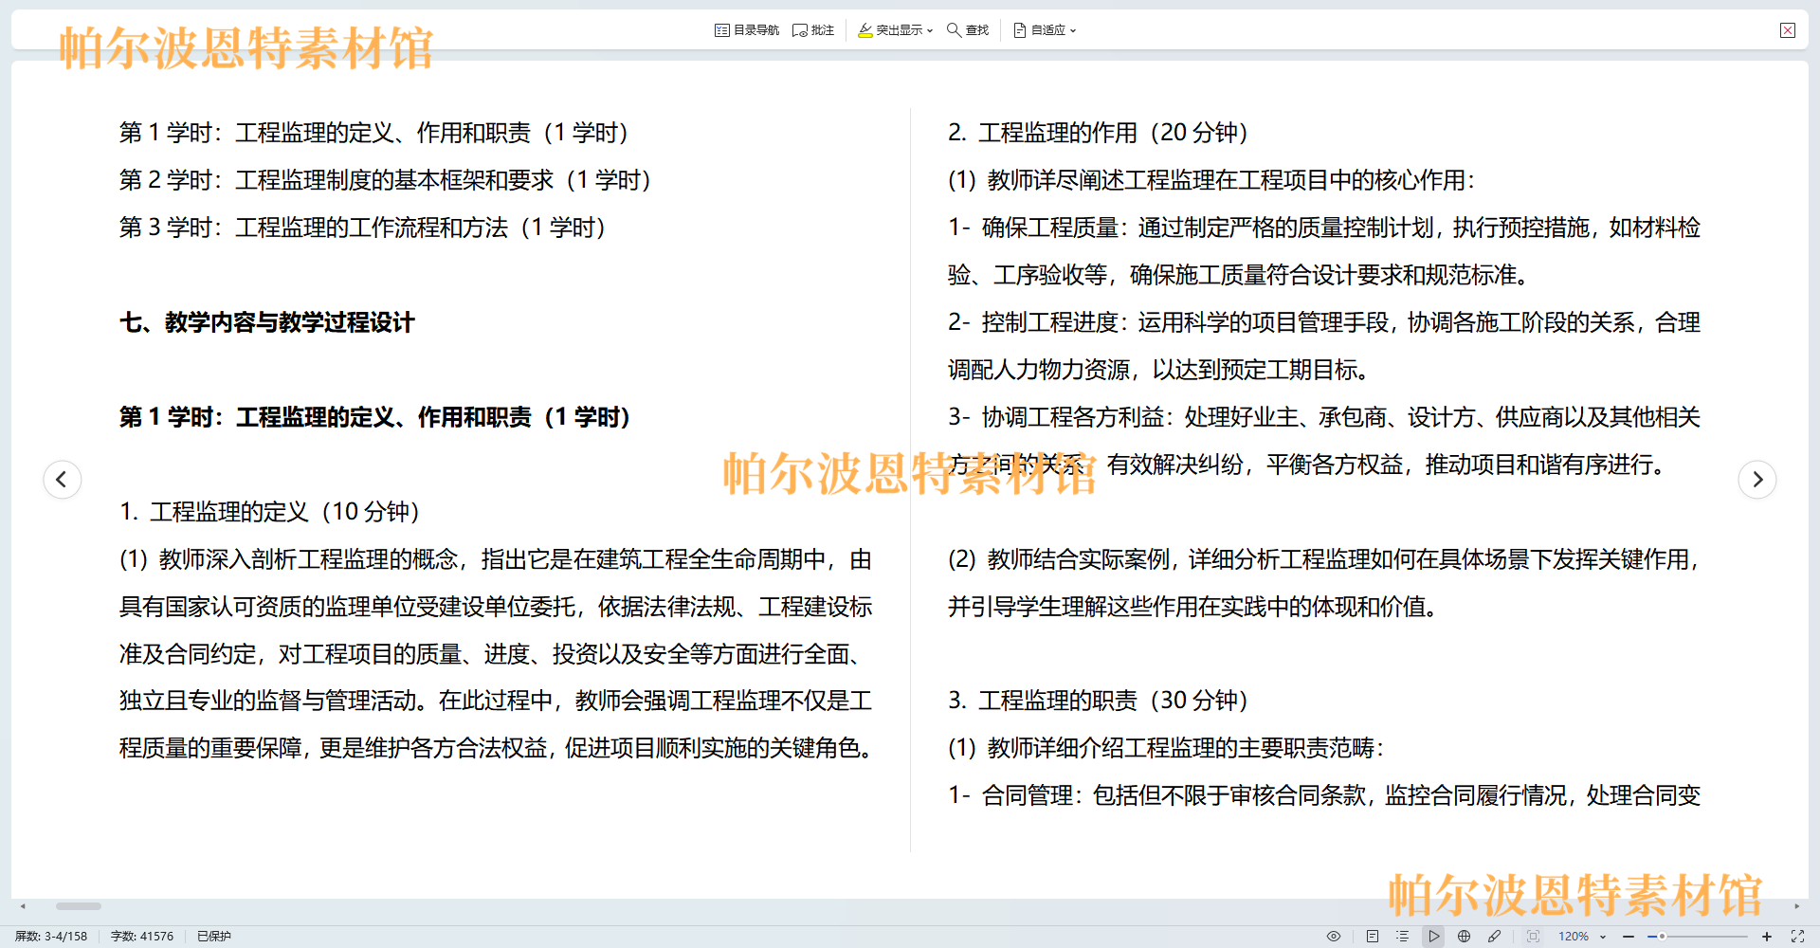This screenshot has height=948, width=1820.
Task: Click the horizontal scrollbar thumb
Action: tap(79, 906)
